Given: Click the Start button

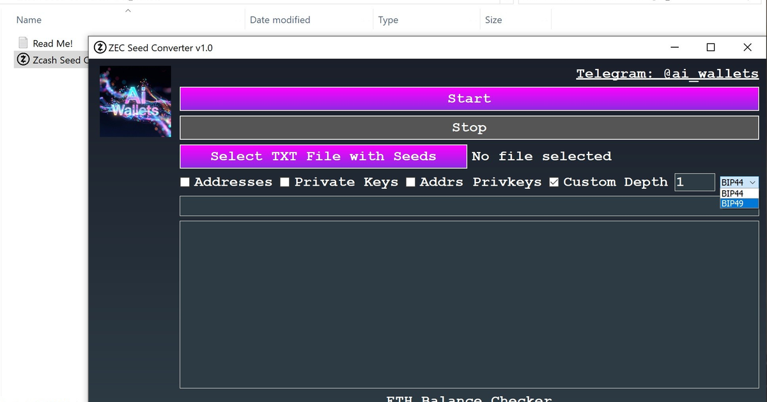Looking at the screenshot, I should pyautogui.click(x=469, y=99).
